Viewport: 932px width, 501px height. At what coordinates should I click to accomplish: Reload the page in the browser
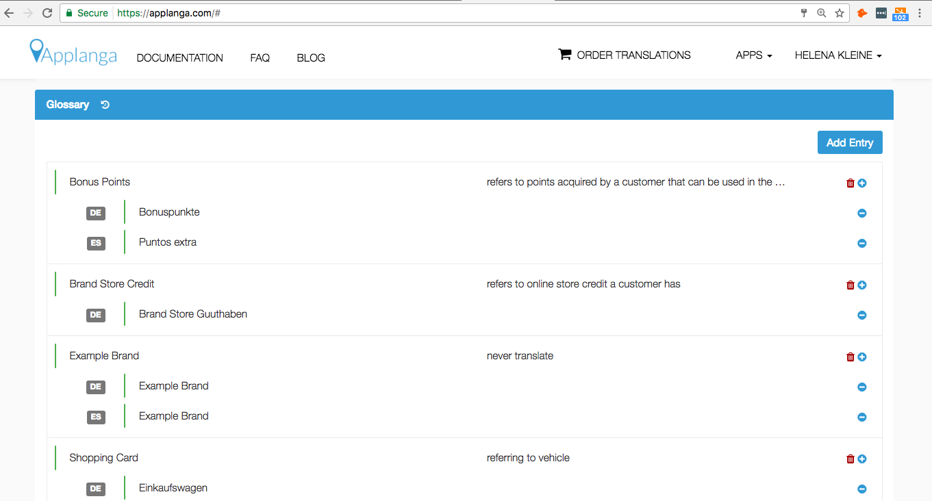pos(47,13)
